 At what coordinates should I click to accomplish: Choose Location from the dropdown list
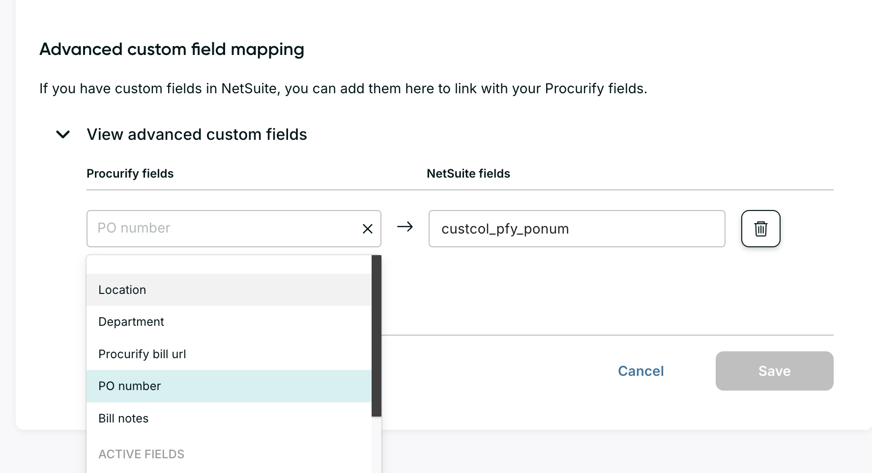coord(229,289)
